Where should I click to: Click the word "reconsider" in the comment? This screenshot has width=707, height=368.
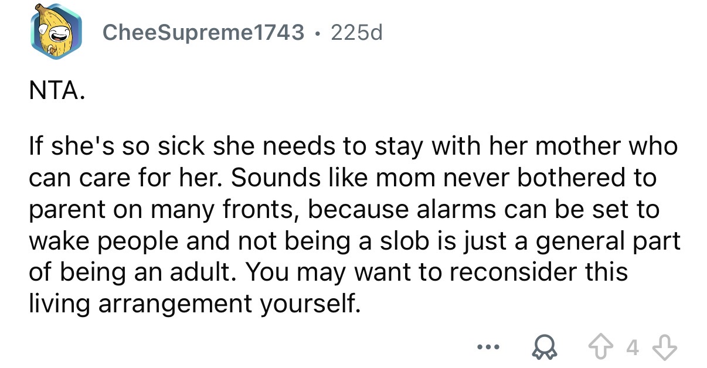522,272
